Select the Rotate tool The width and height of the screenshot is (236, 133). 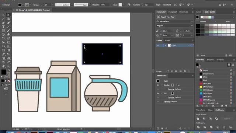[x=3, y=38]
